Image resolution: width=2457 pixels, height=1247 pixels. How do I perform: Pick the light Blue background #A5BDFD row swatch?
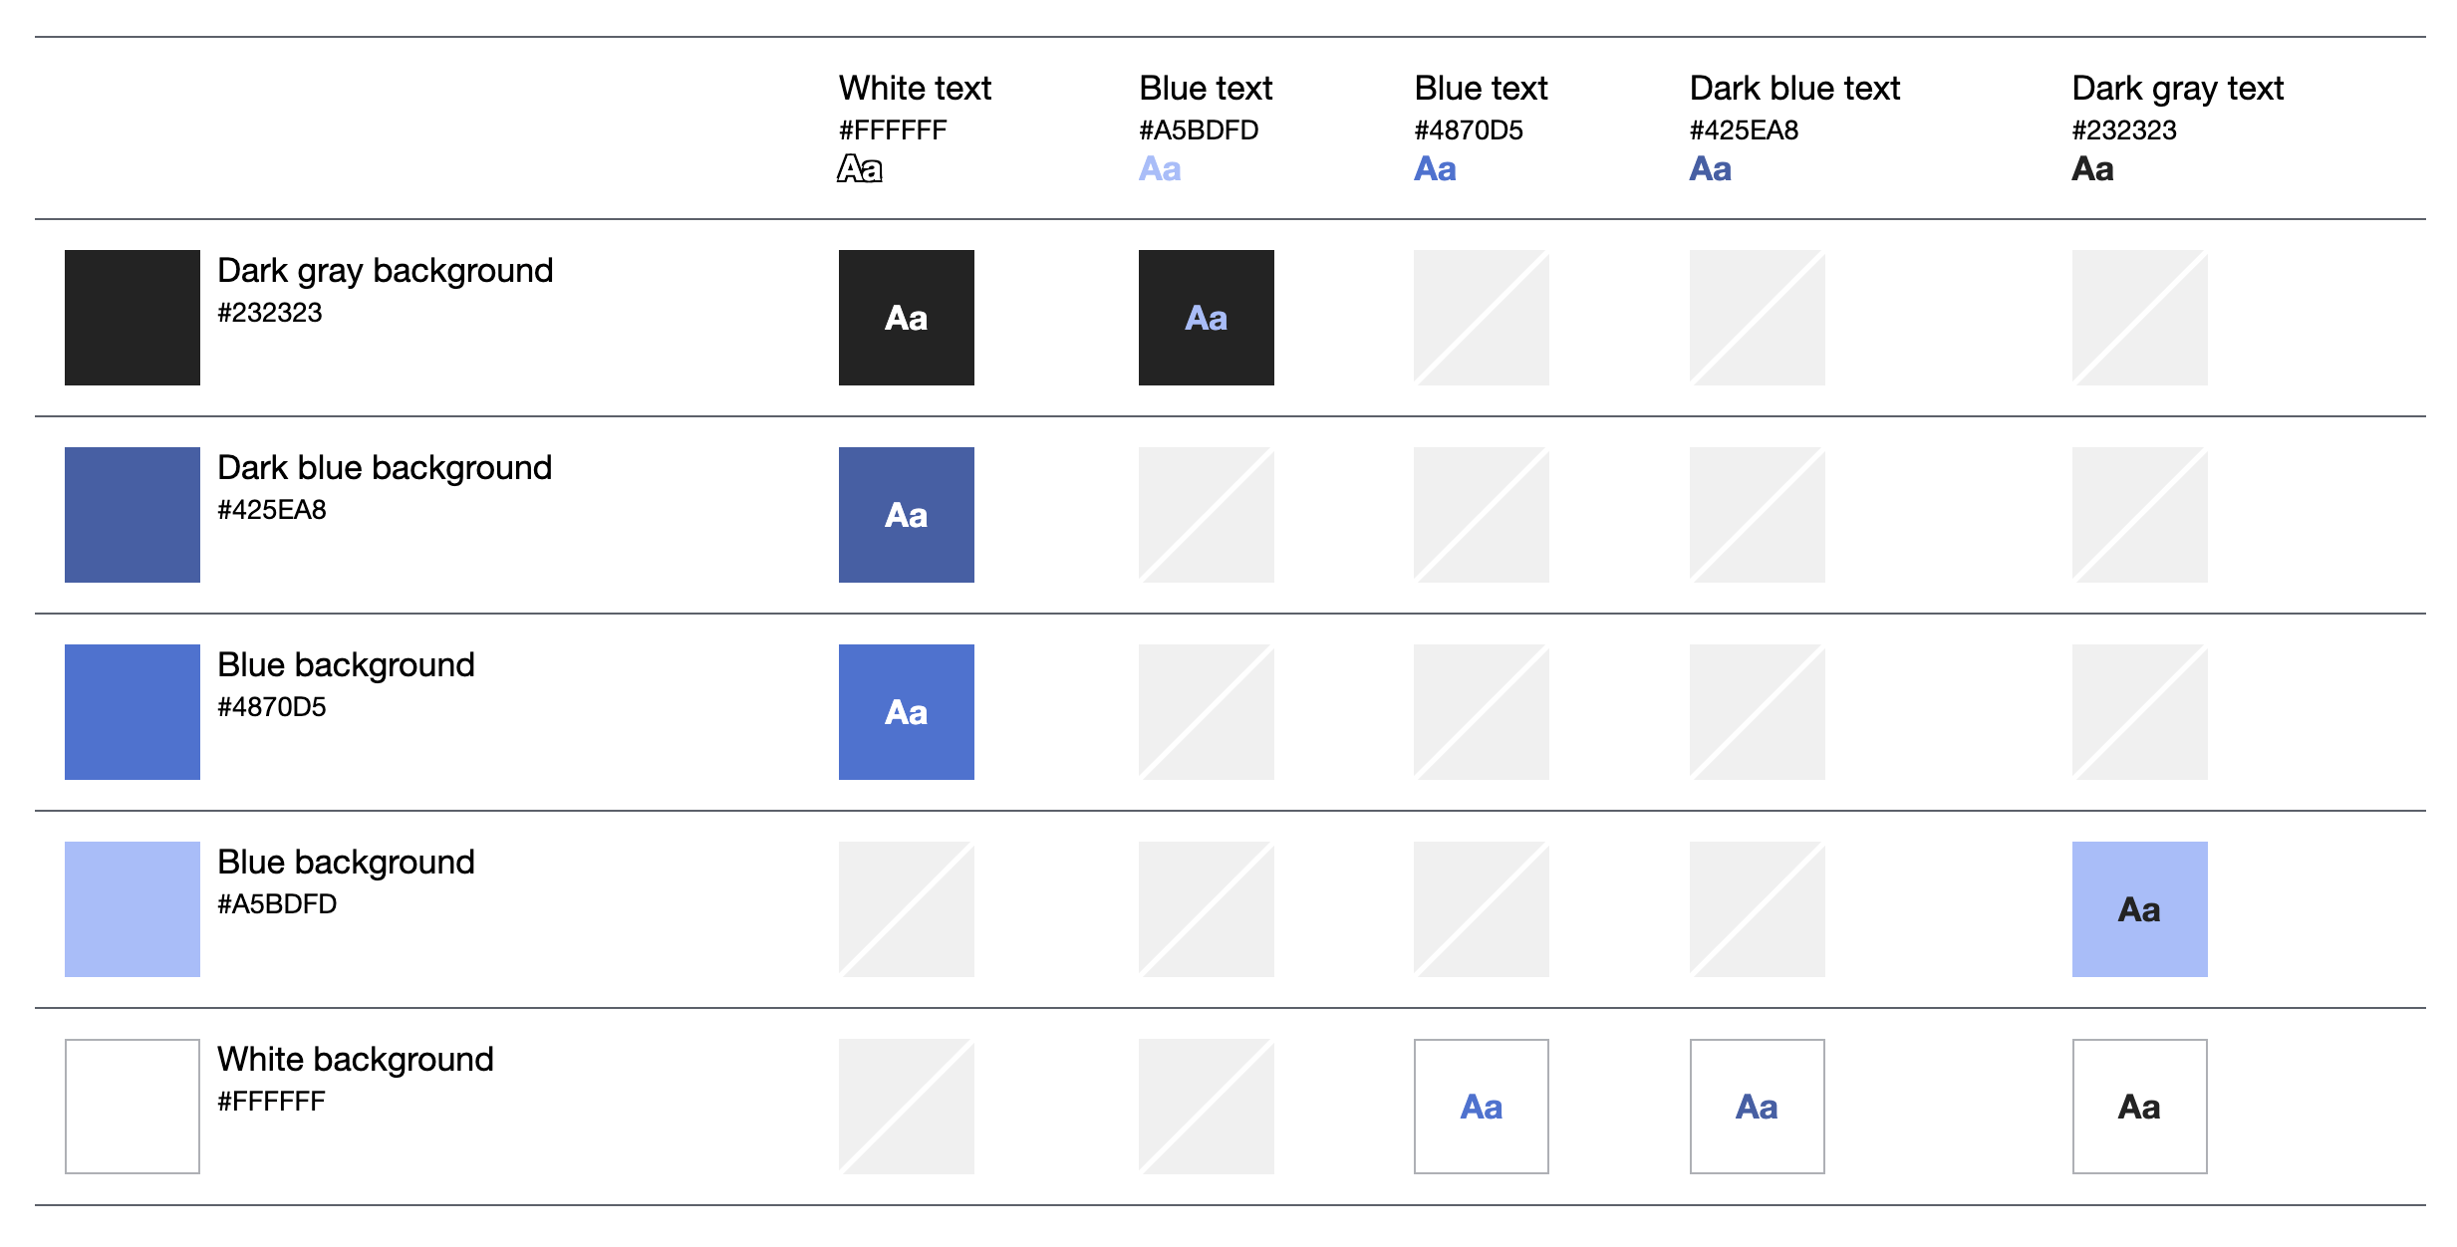pyautogui.click(x=133, y=909)
